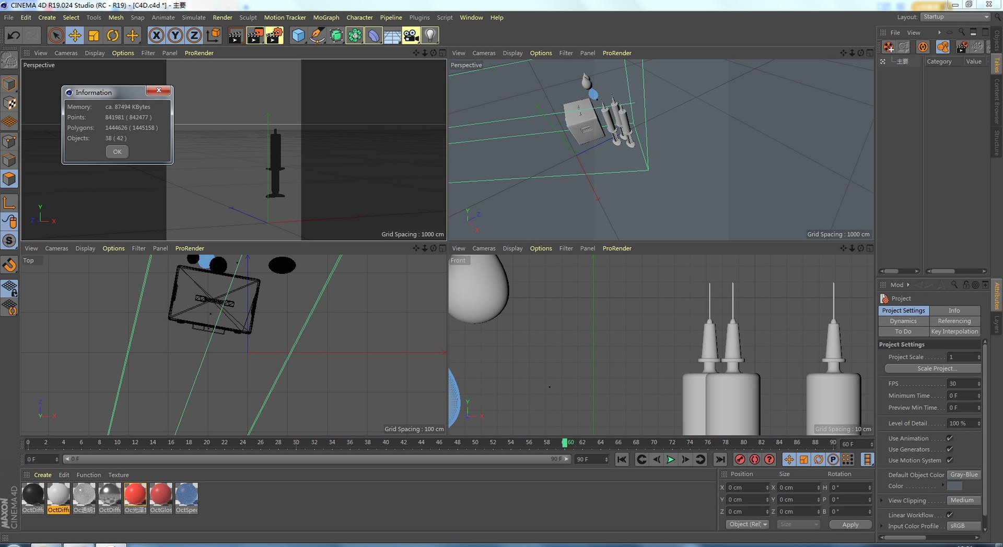Toggle the X axis lock icon
Image resolution: width=1003 pixels, height=547 pixels.
pos(156,35)
